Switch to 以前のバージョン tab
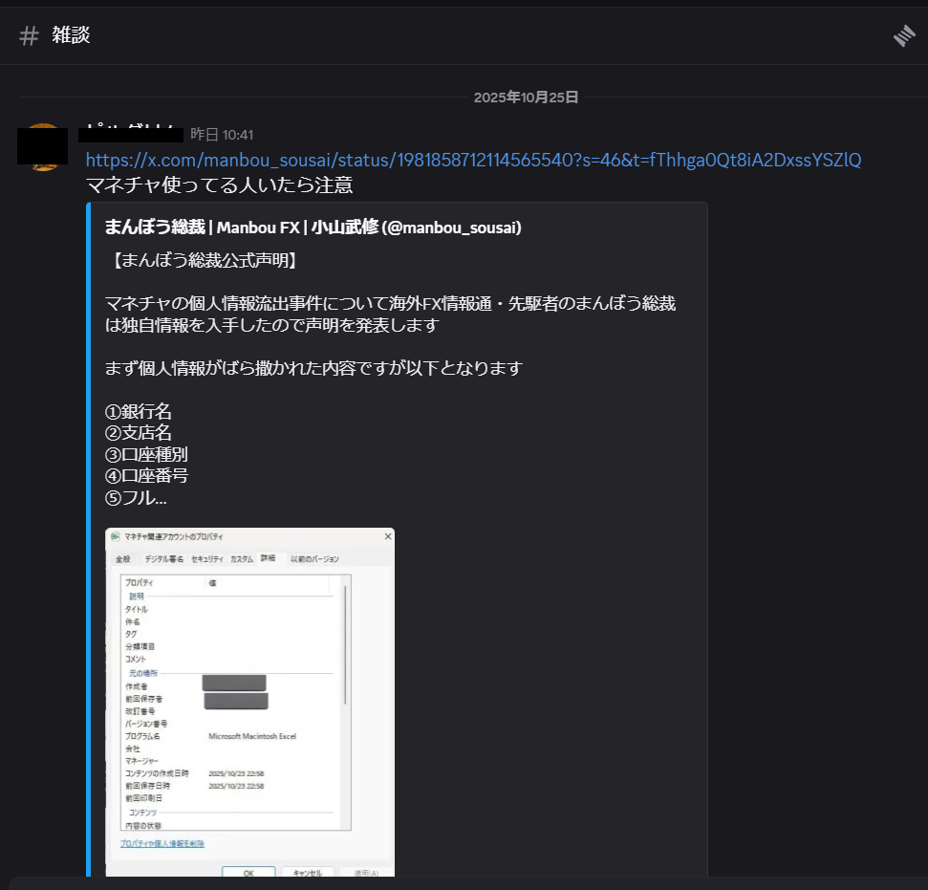The width and height of the screenshot is (928, 890). click(x=314, y=558)
